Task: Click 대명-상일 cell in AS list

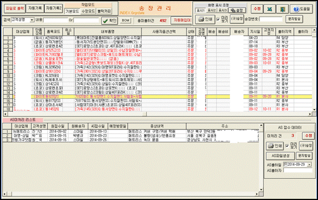Action: click(21, 136)
